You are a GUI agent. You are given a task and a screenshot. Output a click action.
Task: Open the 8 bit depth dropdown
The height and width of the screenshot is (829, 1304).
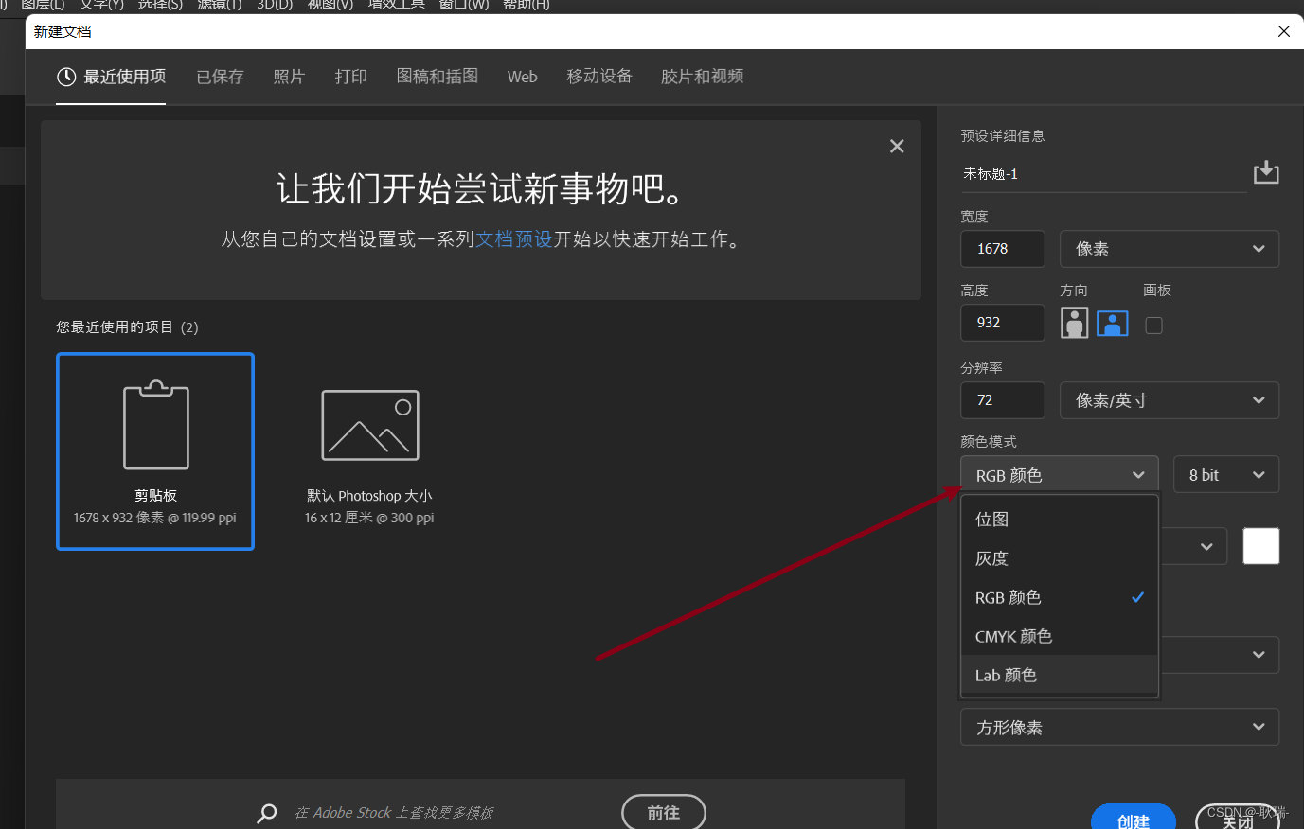click(1225, 474)
